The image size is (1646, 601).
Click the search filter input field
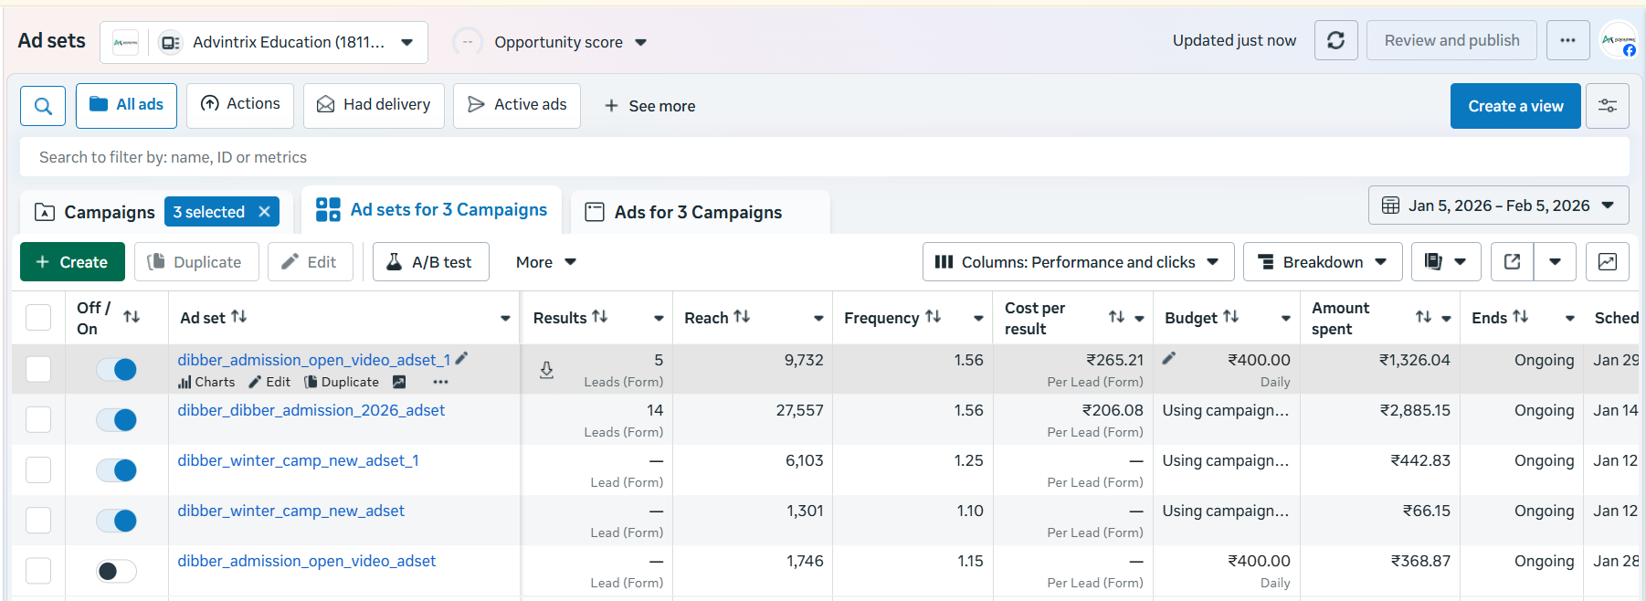(824, 157)
